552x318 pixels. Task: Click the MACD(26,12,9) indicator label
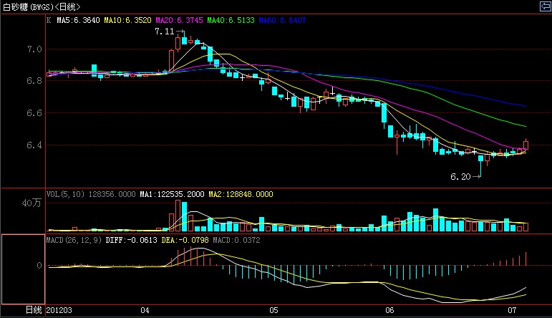tap(74, 240)
